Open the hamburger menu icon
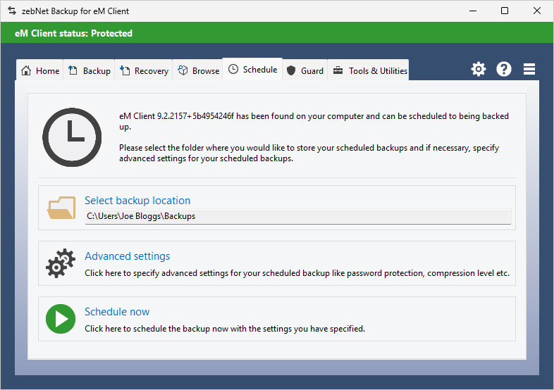The height and width of the screenshot is (390, 554). click(529, 69)
